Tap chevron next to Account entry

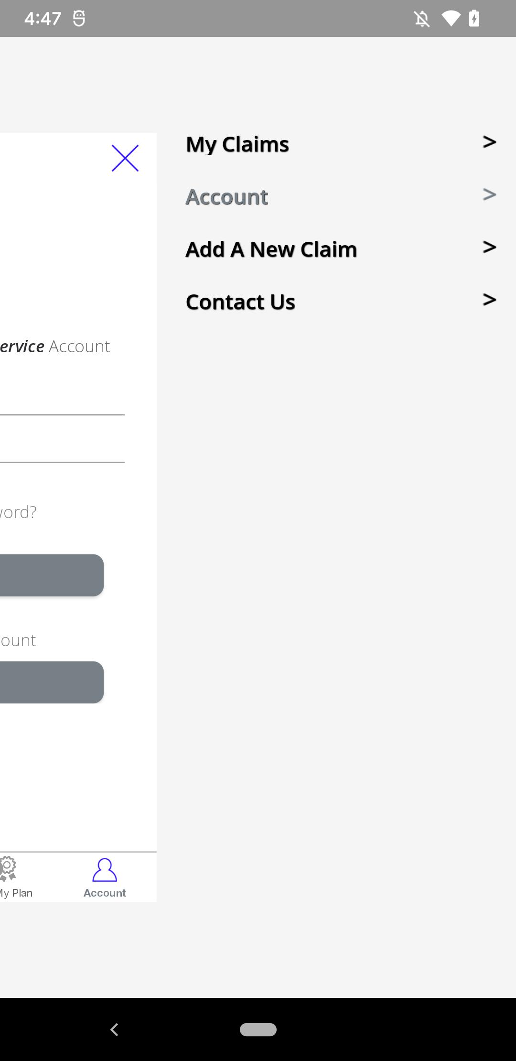[489, 195]
